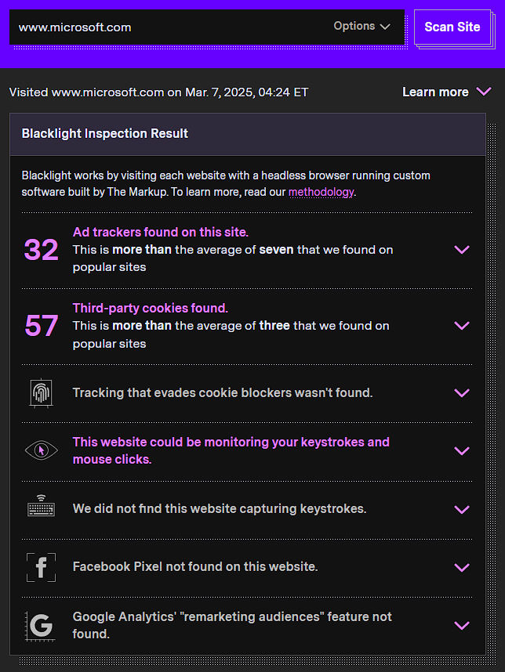Viewport: 505px width, 672px height.
Task: Click the eye monitoring icon
Action: (41, 450)
